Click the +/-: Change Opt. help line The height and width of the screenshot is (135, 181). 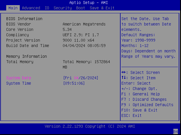[139, 89]
